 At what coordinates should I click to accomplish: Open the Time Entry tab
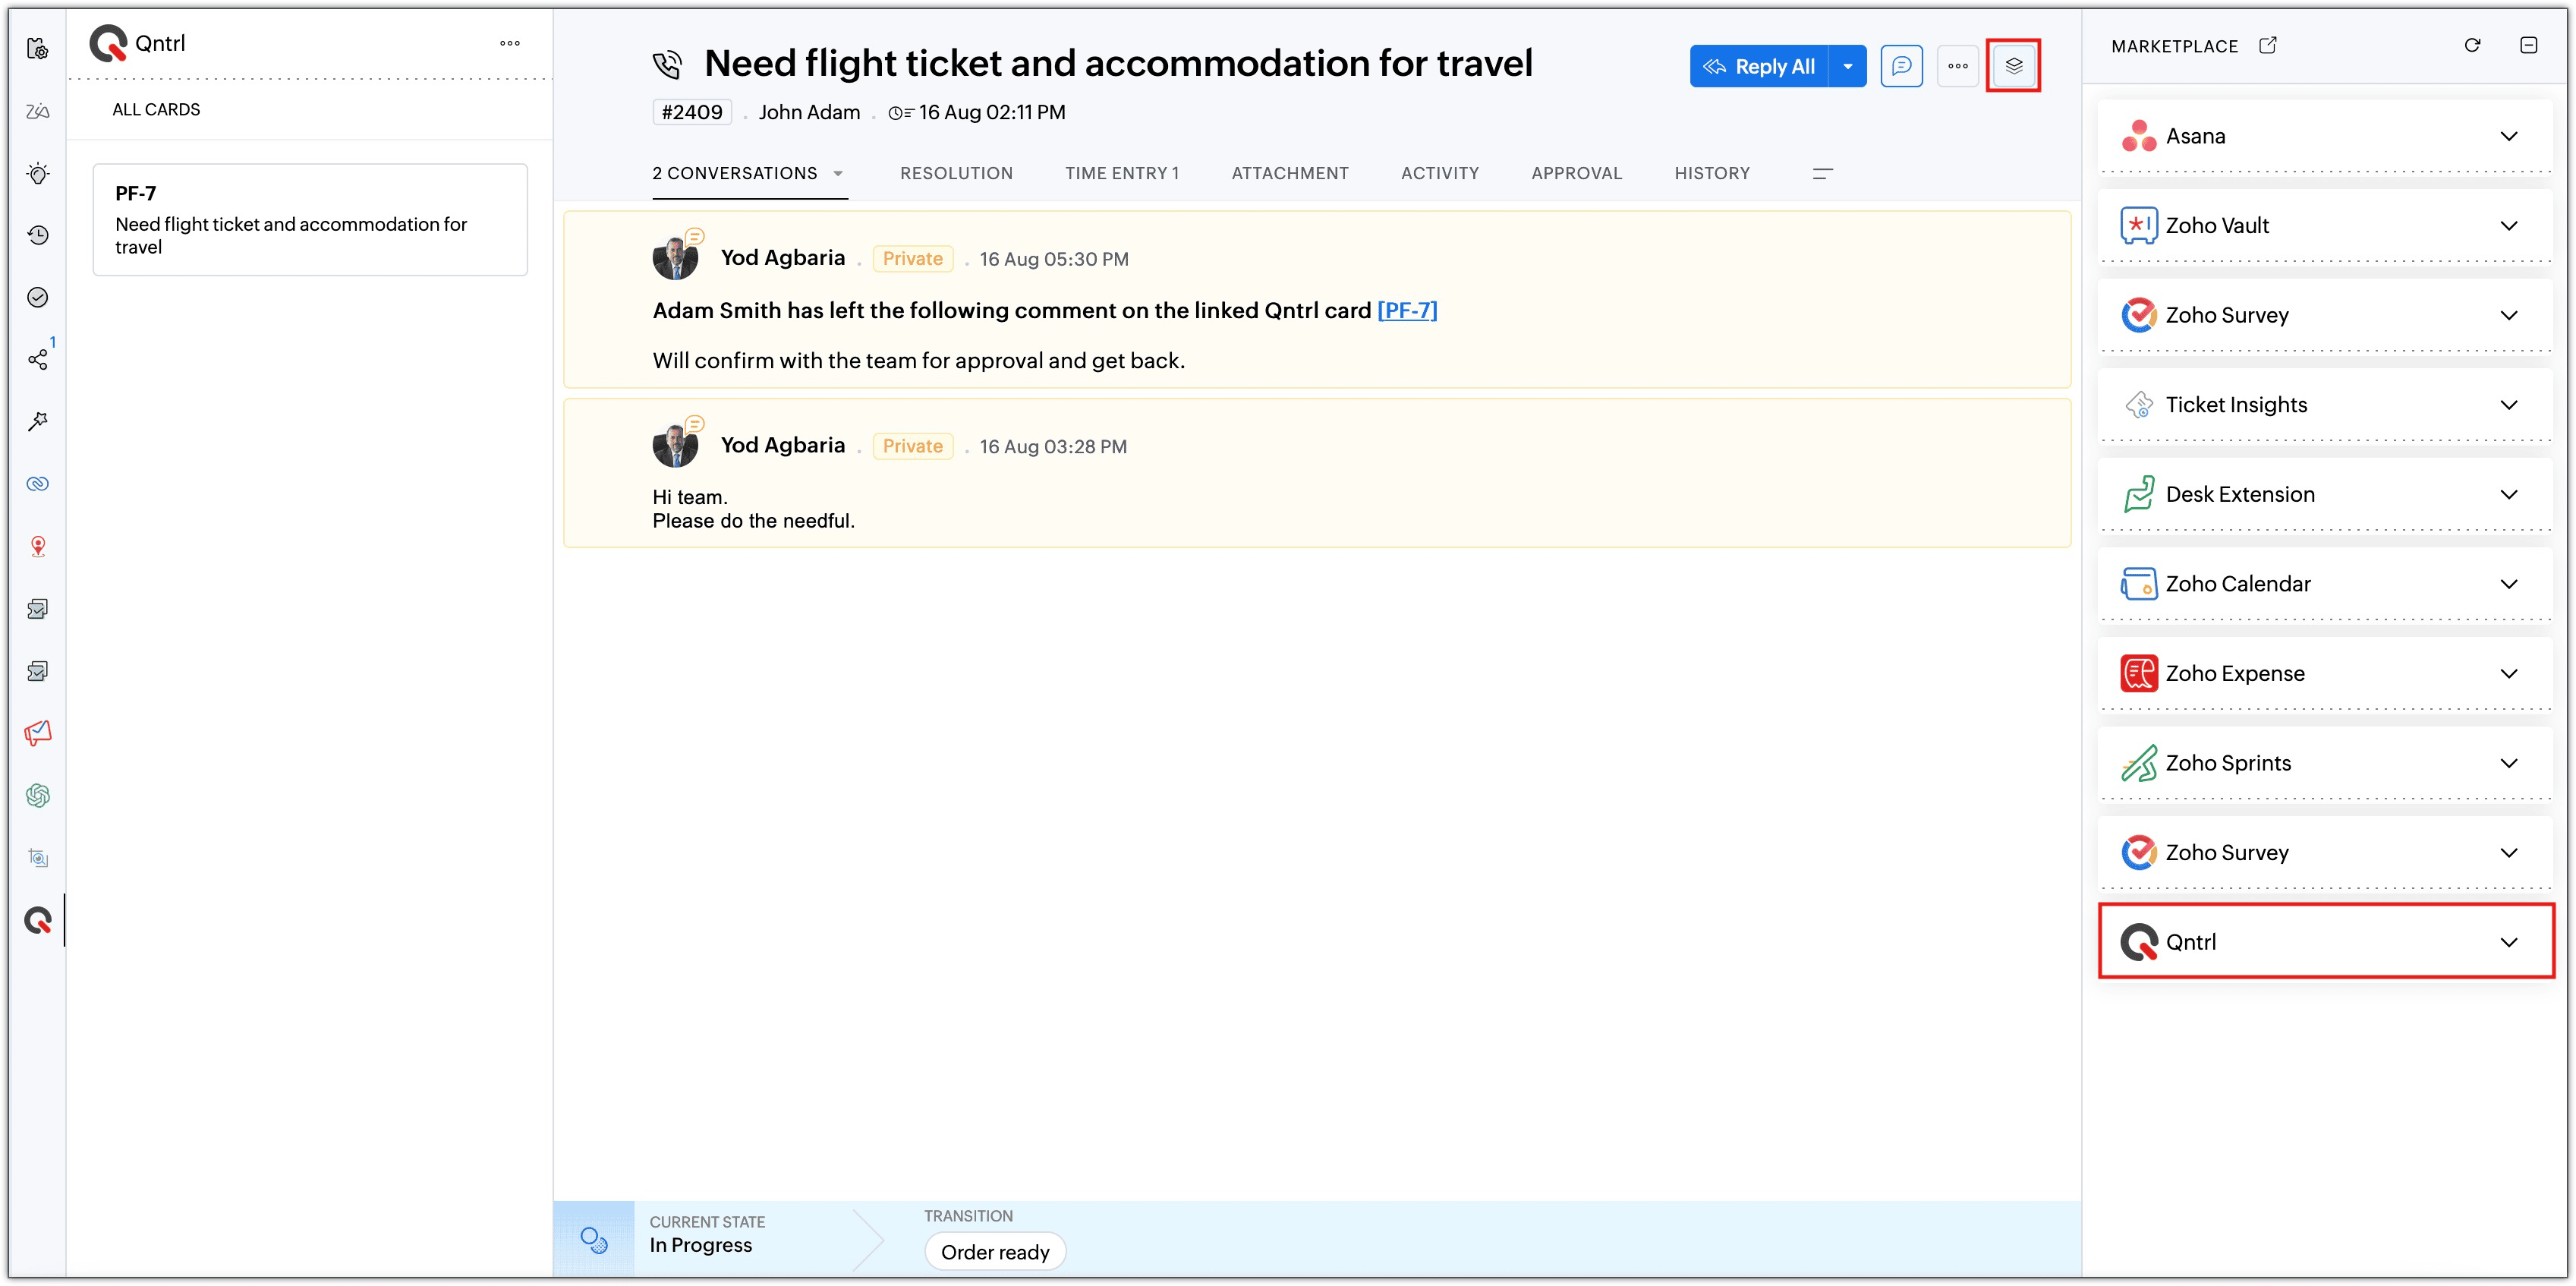[x=1122, y=173]
